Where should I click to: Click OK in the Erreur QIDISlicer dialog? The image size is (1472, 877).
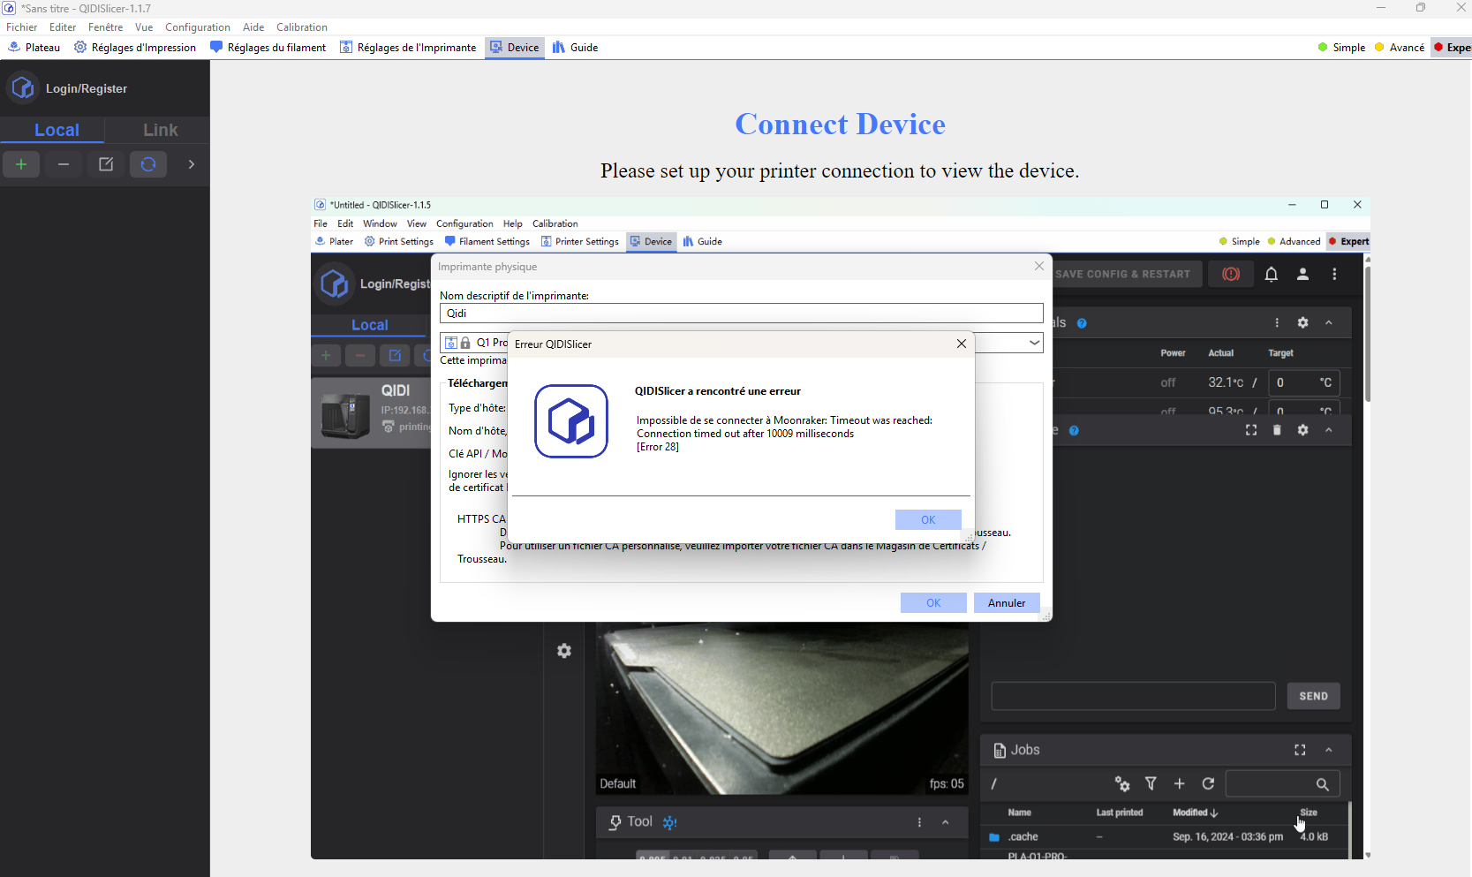pos(927,520)
